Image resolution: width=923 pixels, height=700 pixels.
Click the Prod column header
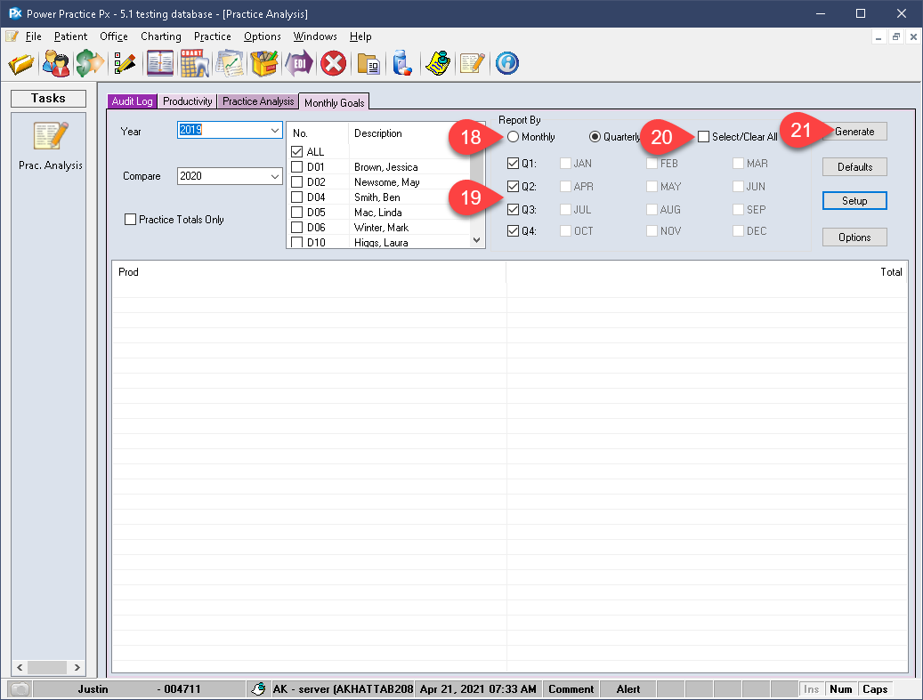click(309, 272)
